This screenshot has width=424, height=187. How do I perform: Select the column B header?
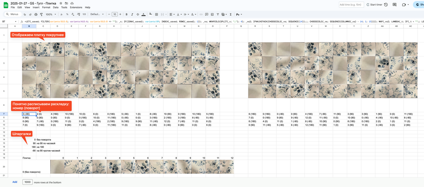29,26
